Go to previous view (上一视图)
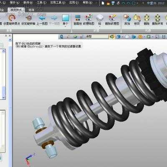The width and height of the screenshot is (167, 167). coord(42,18)
